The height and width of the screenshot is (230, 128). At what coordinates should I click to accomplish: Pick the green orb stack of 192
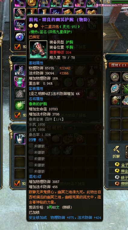coord(20,105)
